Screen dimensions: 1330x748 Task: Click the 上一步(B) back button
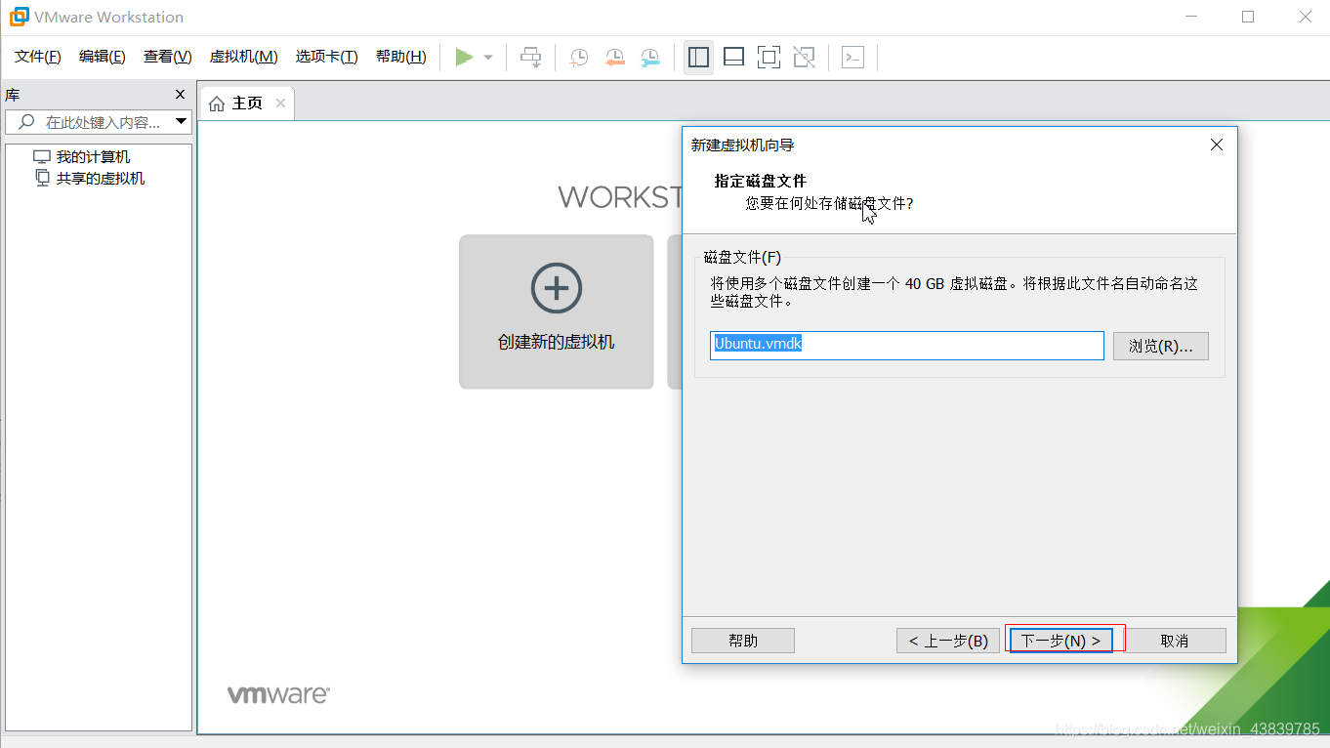(x=948, y=641)
